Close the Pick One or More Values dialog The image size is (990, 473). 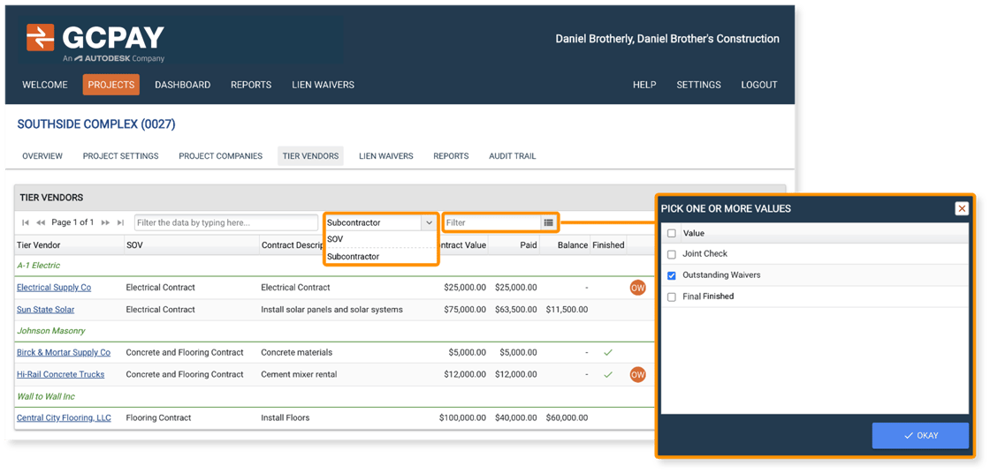tap(962, 209)
